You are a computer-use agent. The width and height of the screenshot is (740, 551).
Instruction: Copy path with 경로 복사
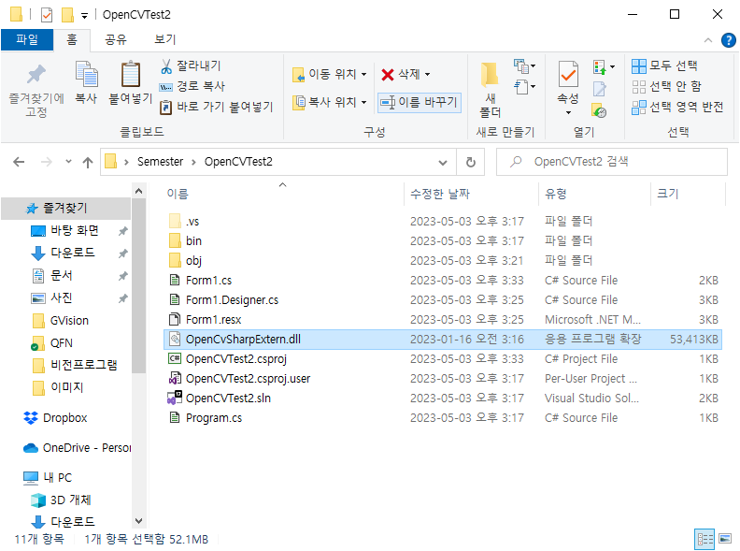tap(192, 86)
